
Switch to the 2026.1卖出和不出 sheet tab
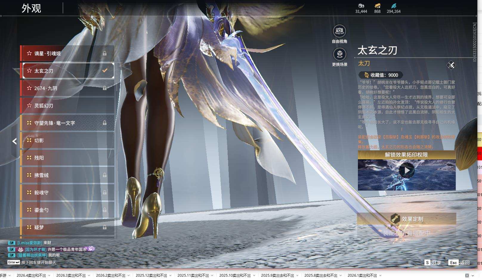362,276
